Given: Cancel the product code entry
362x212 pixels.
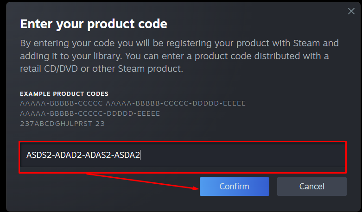Looking at the screenshot, I should pyautogui.click(x=311, y=187).
